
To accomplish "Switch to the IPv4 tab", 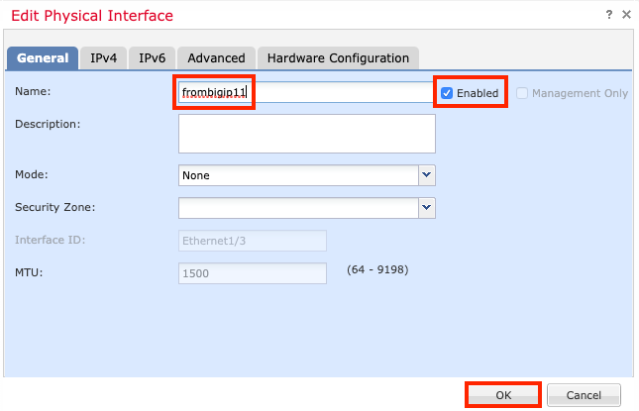I will (103, 58).
